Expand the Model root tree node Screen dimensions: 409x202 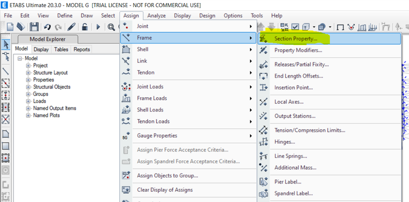(x=19, y=58)
